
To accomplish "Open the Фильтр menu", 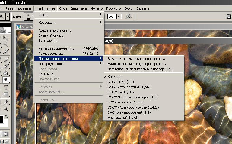I will click(97, 8).
